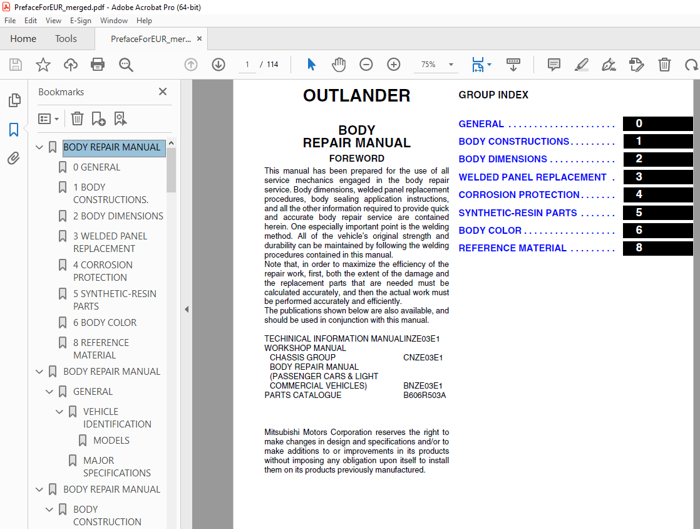Click the Attachments panel icon
The height and width of the screenshot is (529, 700).
coord(14,158)
